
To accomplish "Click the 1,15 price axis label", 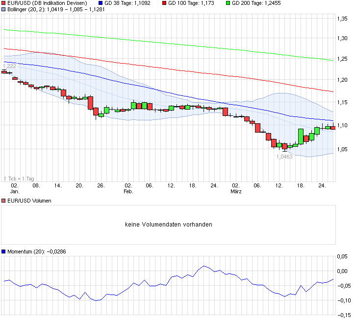I will [x=342, y=102].
